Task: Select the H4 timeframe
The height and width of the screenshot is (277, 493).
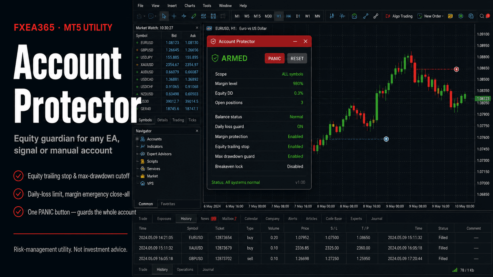Action: click(x=288, y=16)
